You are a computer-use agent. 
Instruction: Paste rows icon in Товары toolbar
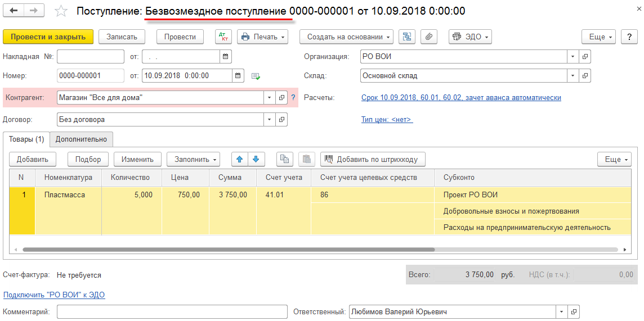point(306,159)
